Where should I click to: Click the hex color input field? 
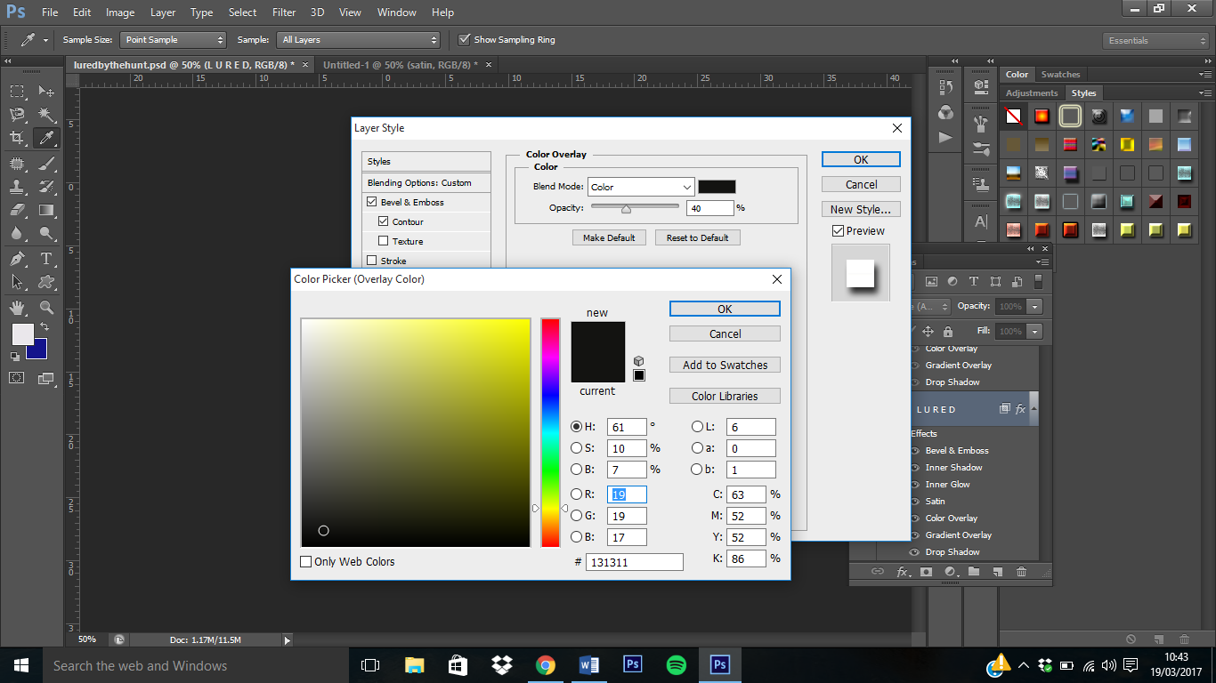(x=634, y=562)
